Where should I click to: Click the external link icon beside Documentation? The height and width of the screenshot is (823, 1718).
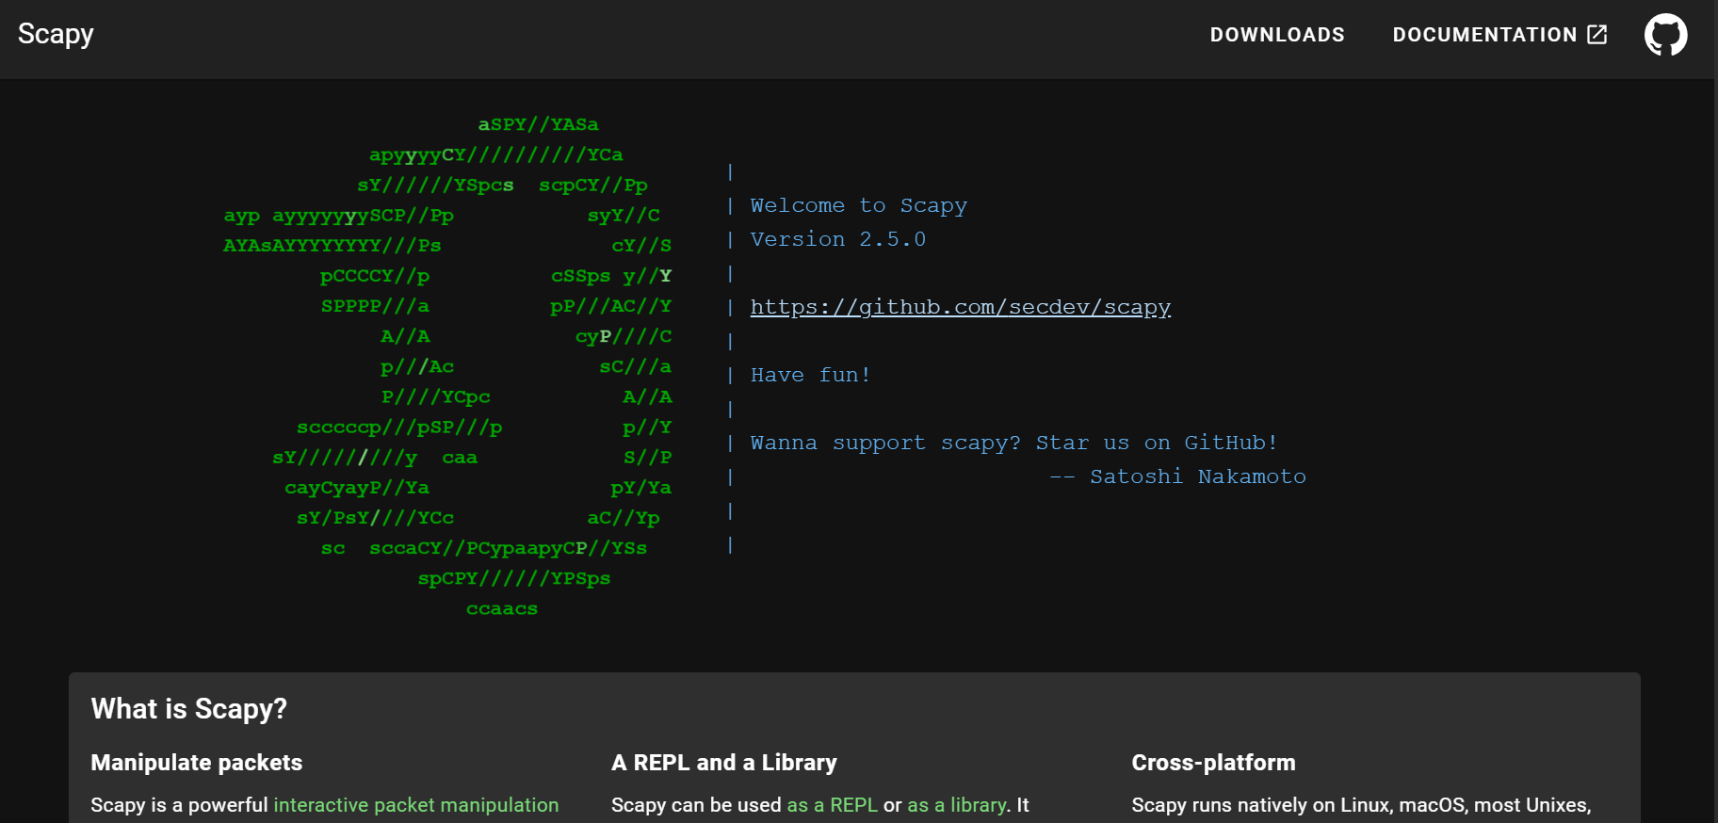(1597, 35)
